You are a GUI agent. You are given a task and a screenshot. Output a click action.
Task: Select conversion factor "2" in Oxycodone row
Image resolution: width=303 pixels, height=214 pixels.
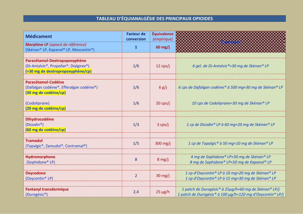(136, 176)
